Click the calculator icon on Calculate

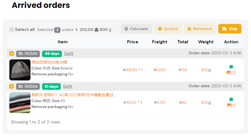click(126, 29)
